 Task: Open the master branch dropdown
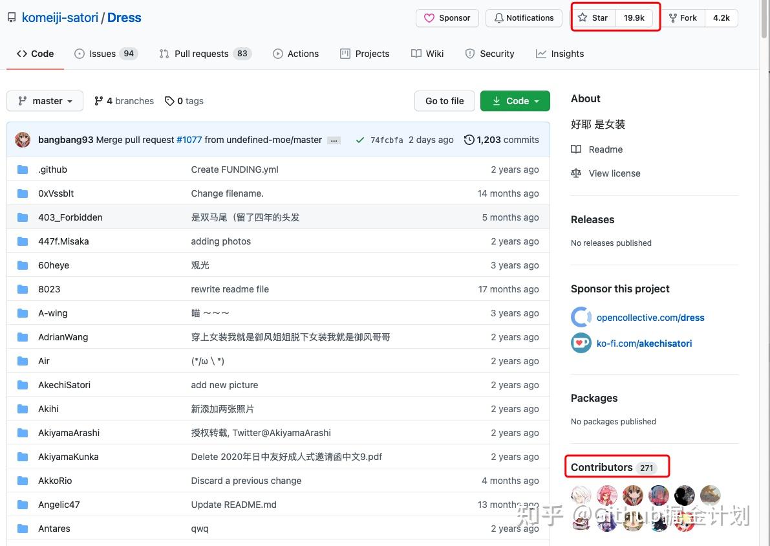[x=45, y=101]
